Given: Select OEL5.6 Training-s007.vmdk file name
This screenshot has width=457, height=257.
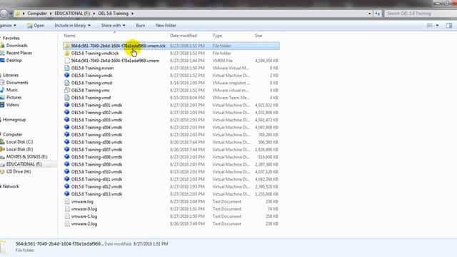Looking at the screenshot, I should [97, 149].
